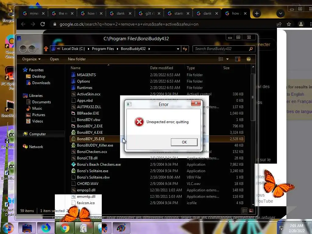Image resolution: width=312 pixels, height=234 pixels.
Task: Select Apps.nbd file
Action: tap(85, 101)
